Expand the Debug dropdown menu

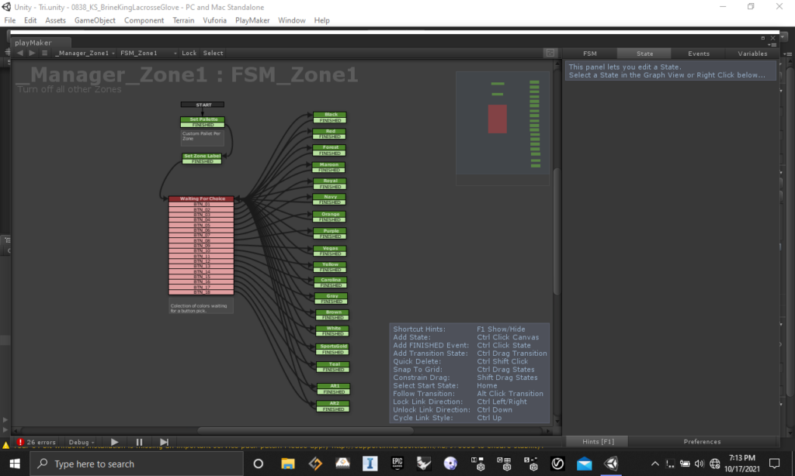82,442
